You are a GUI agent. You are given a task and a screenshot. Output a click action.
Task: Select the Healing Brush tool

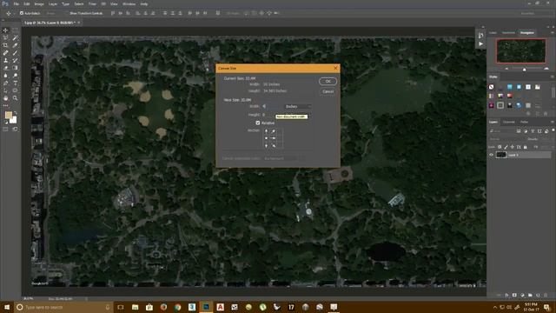point(5,53)
